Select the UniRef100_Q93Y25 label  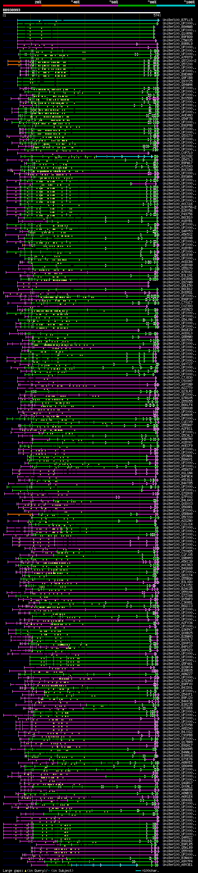178,81
